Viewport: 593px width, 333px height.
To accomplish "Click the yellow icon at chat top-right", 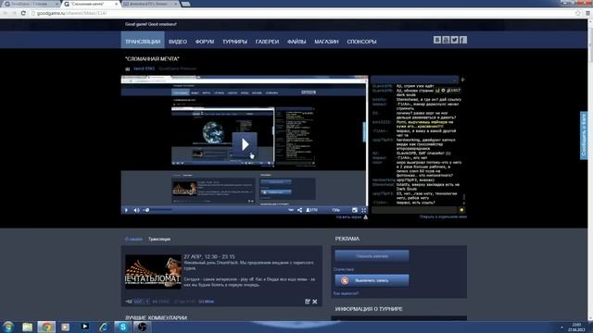I will click(x=462, y=80).
